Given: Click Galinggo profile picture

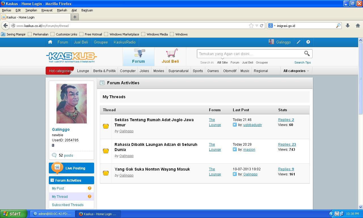Looking at the screenshot, I should 71,104.
